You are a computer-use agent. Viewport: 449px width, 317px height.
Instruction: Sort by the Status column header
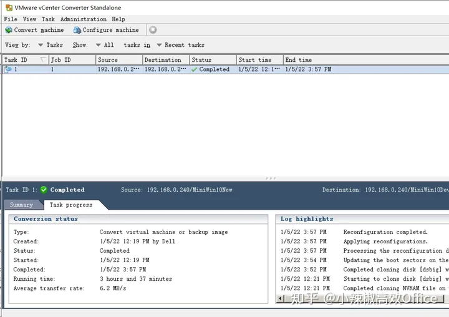pyautogui.click(x=213, y=60)
